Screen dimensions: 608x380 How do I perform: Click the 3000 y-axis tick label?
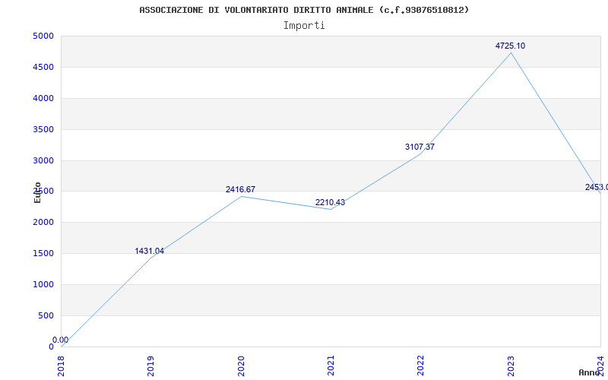43,160
